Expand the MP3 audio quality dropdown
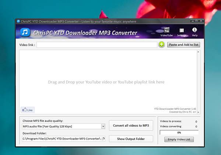This screenshot has height=155, width=221. tap(103, 126)
